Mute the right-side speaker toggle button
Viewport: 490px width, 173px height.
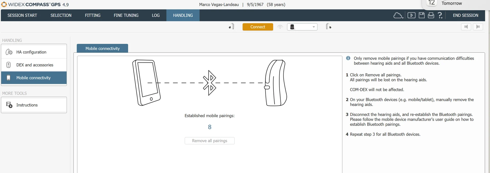pyautogui.click(x=478, y=27)
